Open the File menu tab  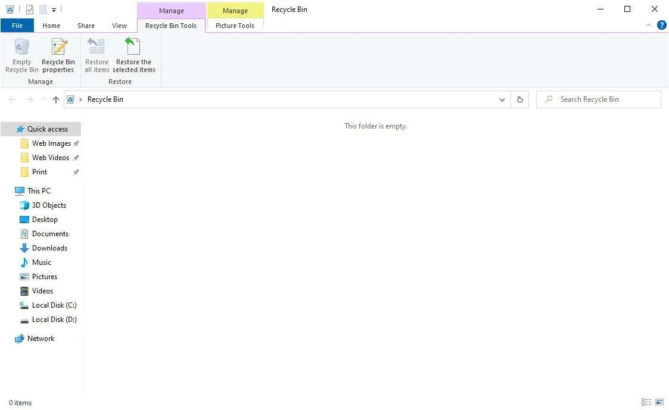click(x=17, y=26)
